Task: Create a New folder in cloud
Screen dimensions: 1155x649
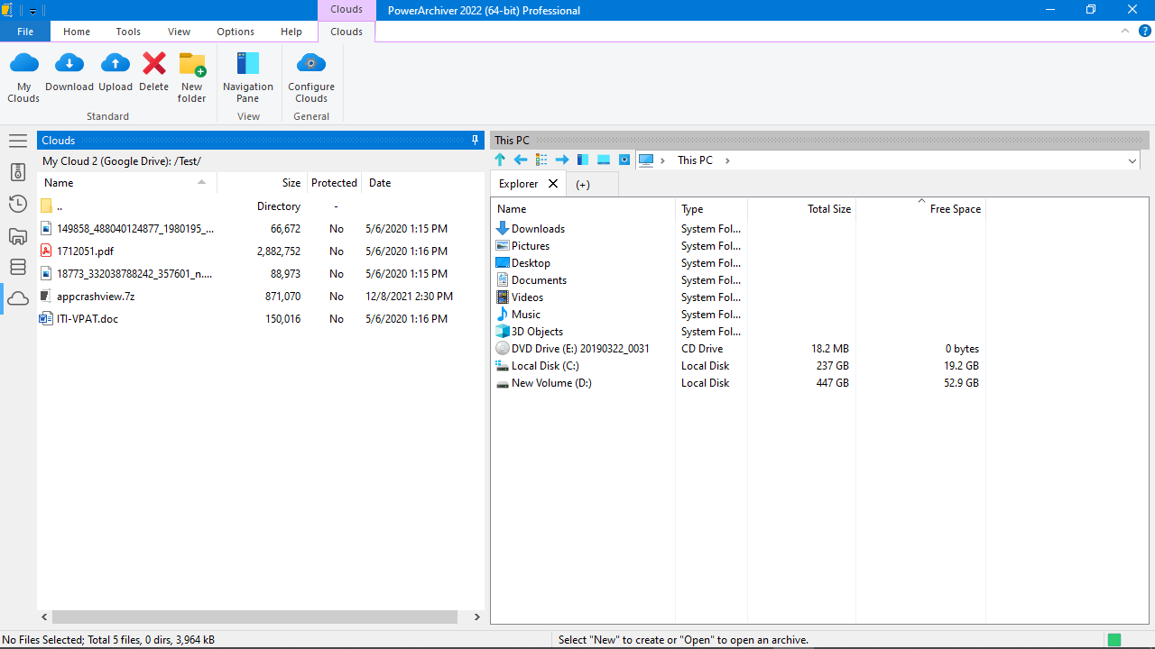Action: pos(192,77)
